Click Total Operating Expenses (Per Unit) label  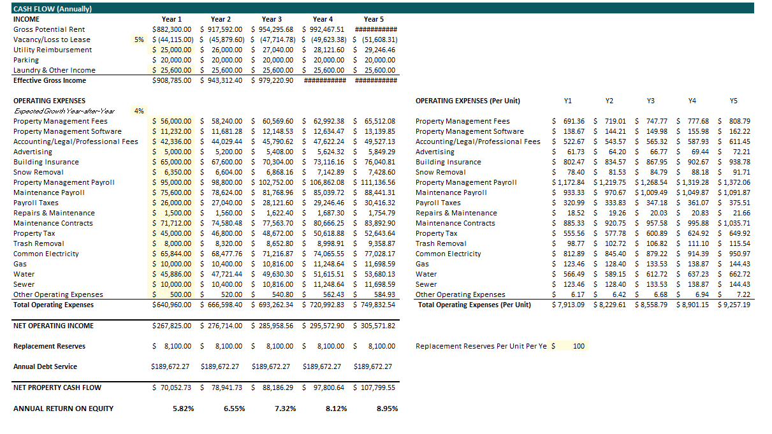tap(474, 305)
